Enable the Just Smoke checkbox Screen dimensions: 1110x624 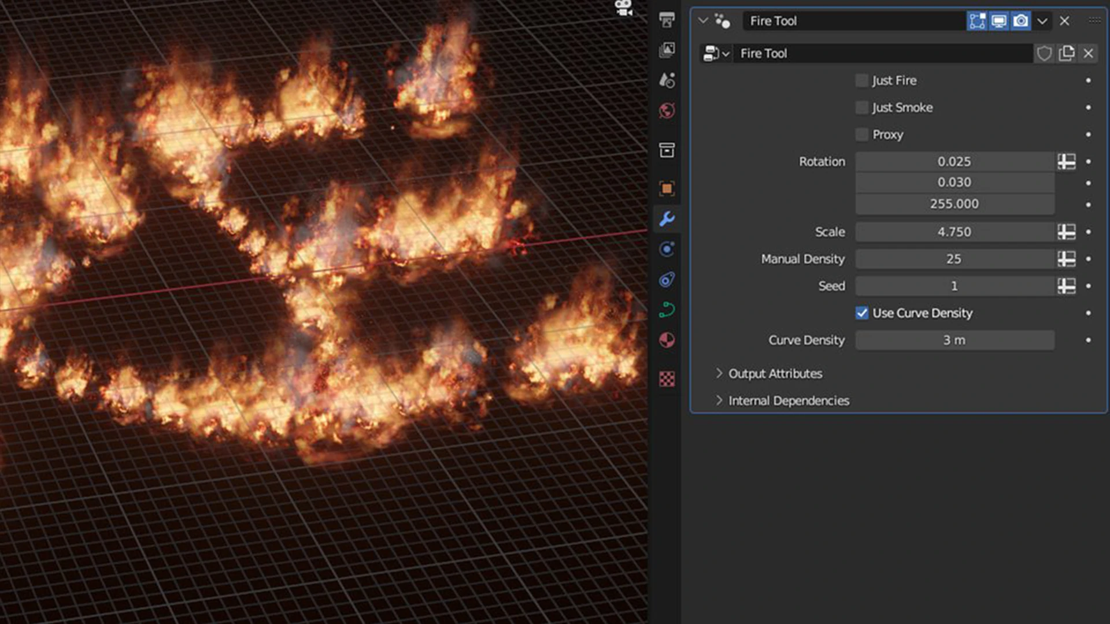(x=862, y=107)
